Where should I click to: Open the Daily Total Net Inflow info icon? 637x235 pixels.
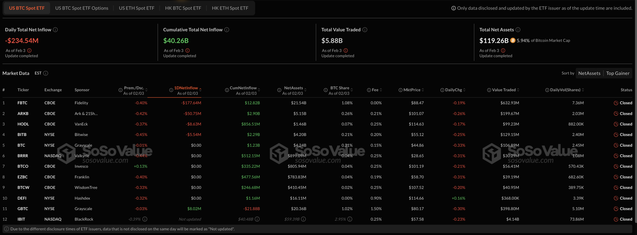55,30
